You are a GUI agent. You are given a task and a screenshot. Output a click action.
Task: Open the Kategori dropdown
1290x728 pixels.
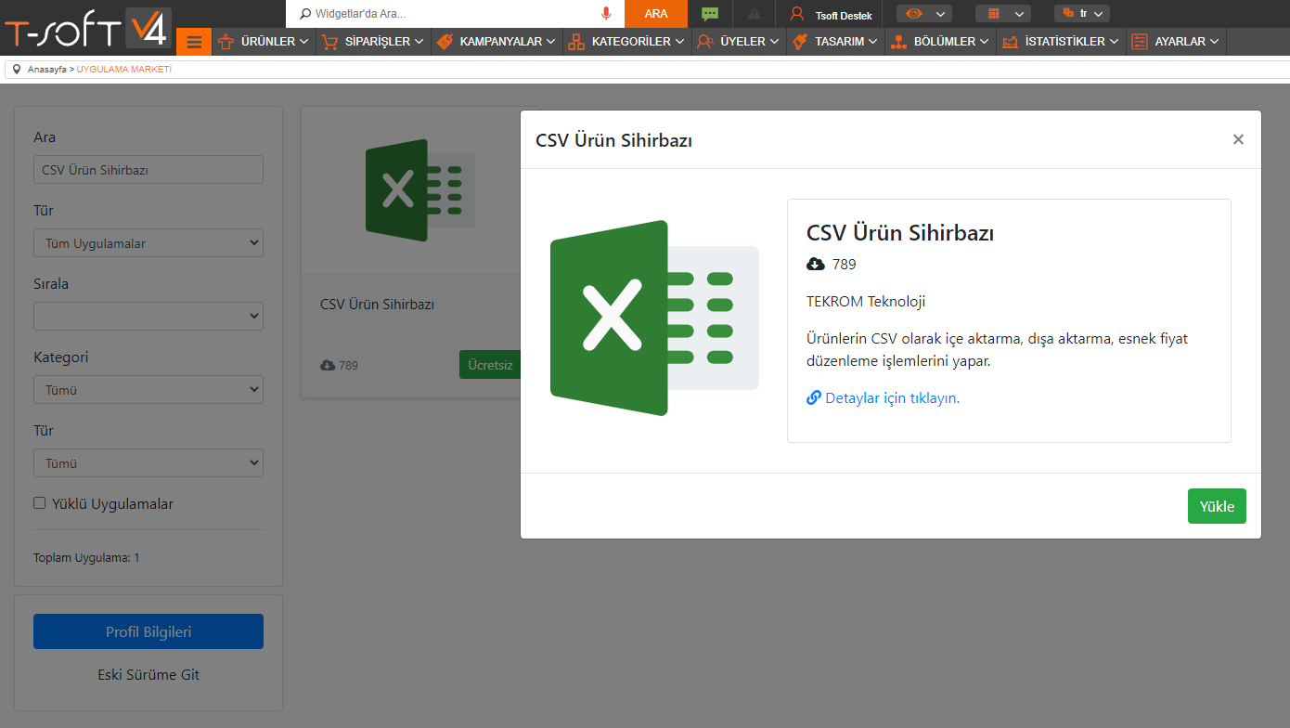(148, 390)
